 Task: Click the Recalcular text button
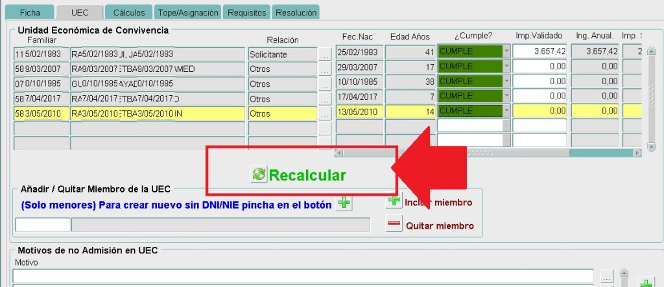307,175
